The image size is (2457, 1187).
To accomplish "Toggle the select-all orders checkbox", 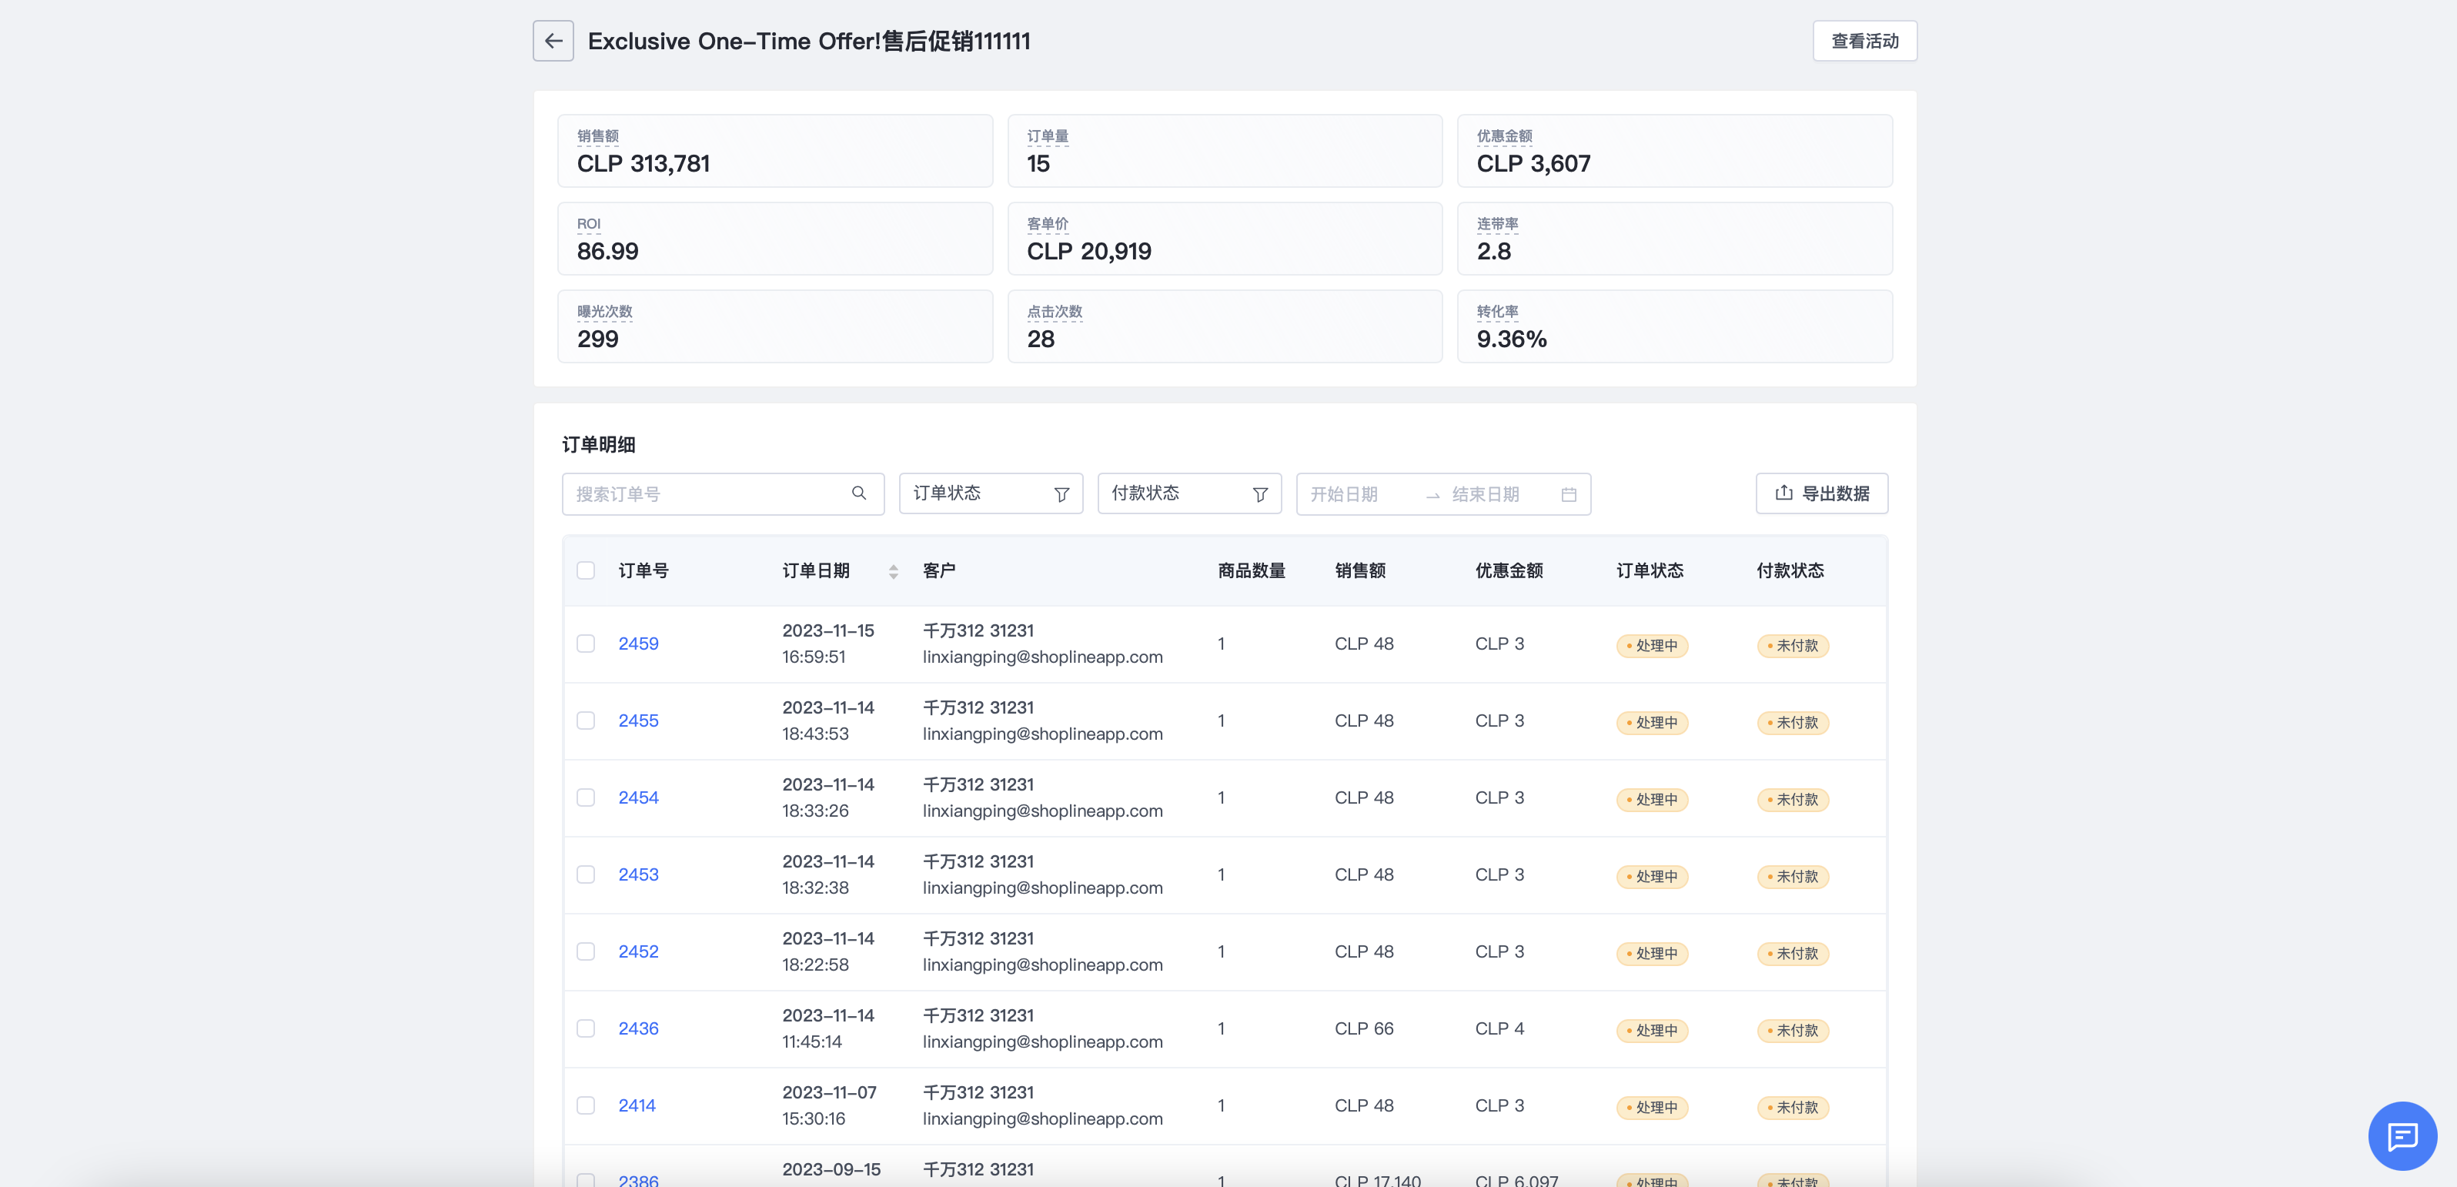I will (586, 570).
